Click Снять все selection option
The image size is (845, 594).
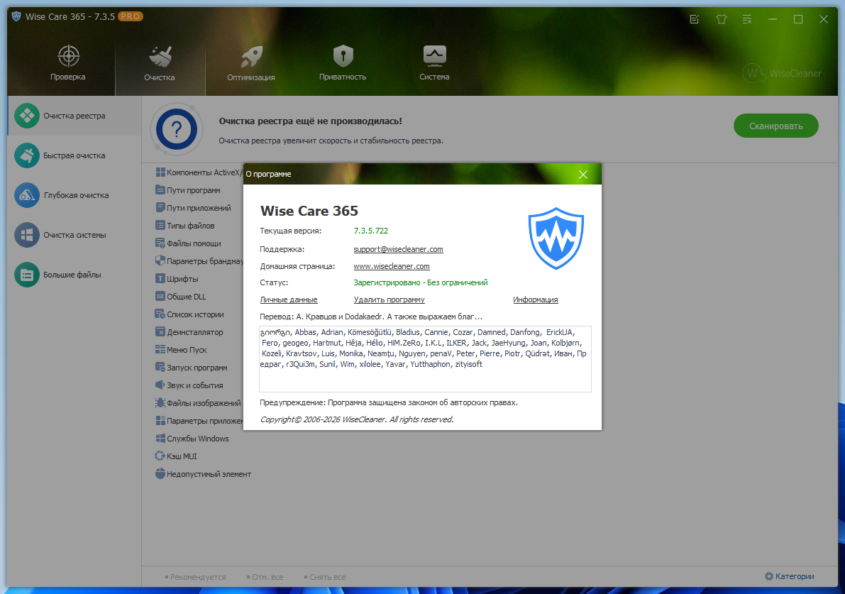325,577
